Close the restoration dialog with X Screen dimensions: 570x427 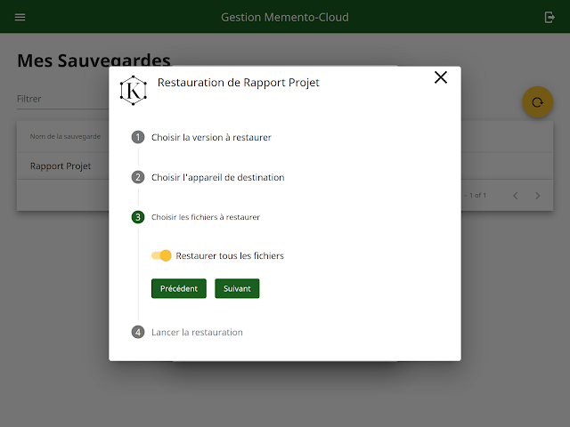[x=441, y=77]
